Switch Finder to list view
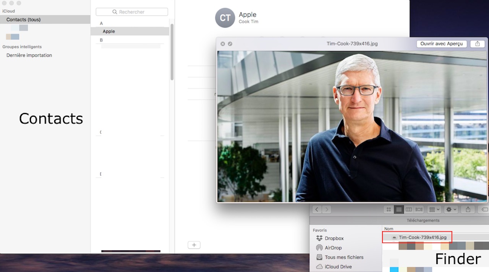This screenshot has height=272, width=489. coord(399,209)
